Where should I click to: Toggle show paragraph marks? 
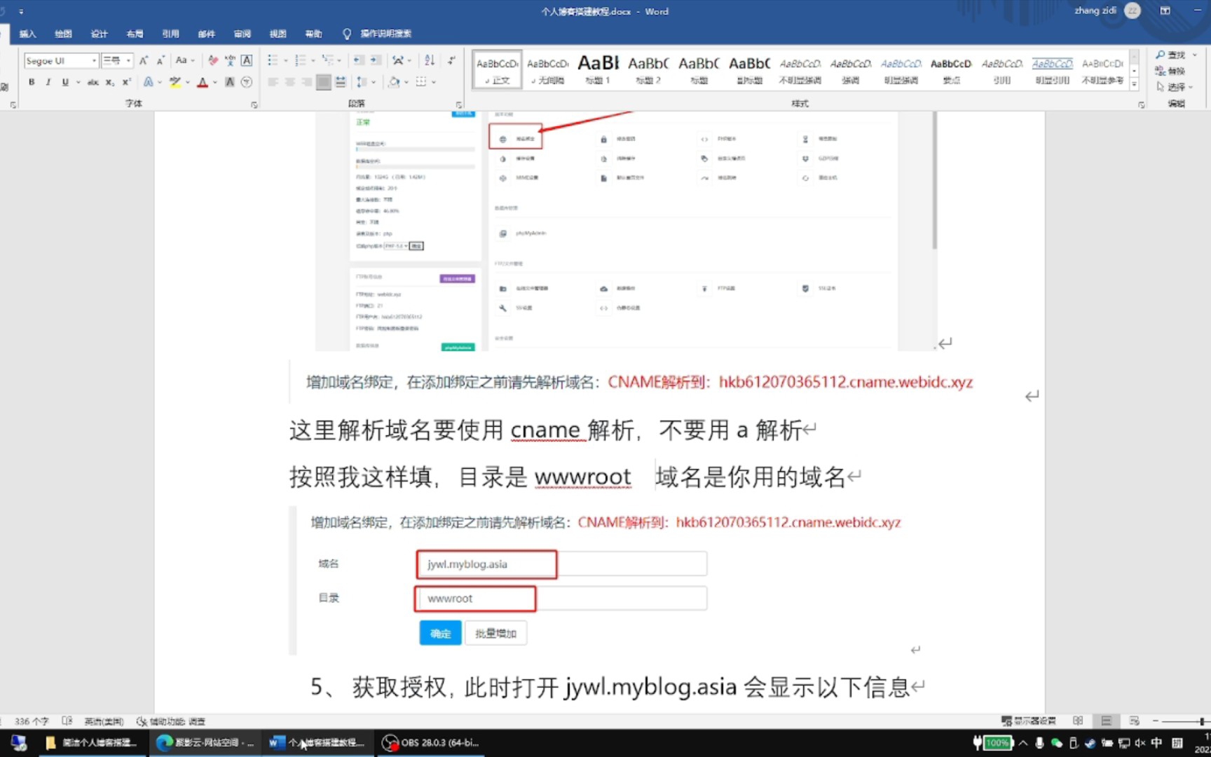click(452, 60)
